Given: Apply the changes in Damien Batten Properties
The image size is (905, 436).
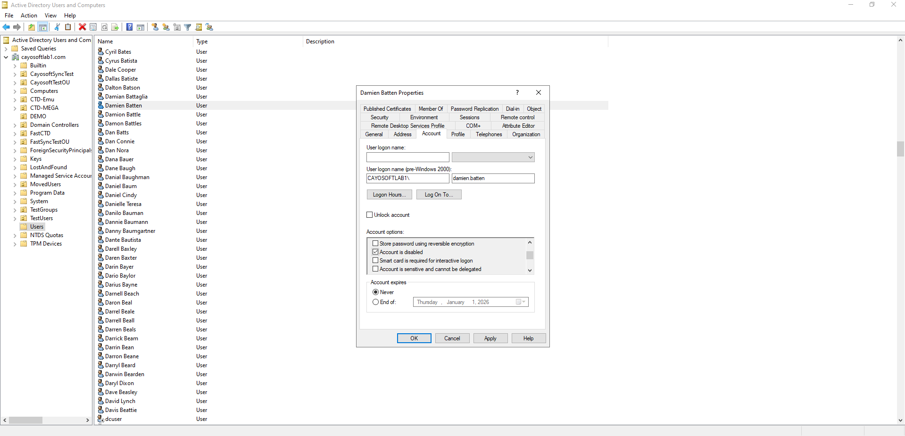Looking at the screenshot, I should 490,338.
